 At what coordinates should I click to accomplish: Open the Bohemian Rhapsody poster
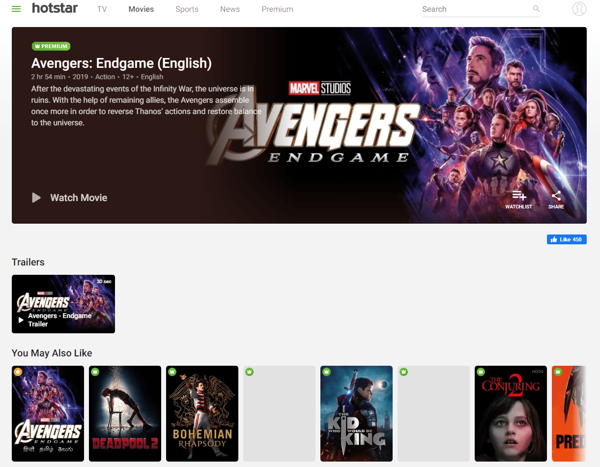[x=202, y=413]
